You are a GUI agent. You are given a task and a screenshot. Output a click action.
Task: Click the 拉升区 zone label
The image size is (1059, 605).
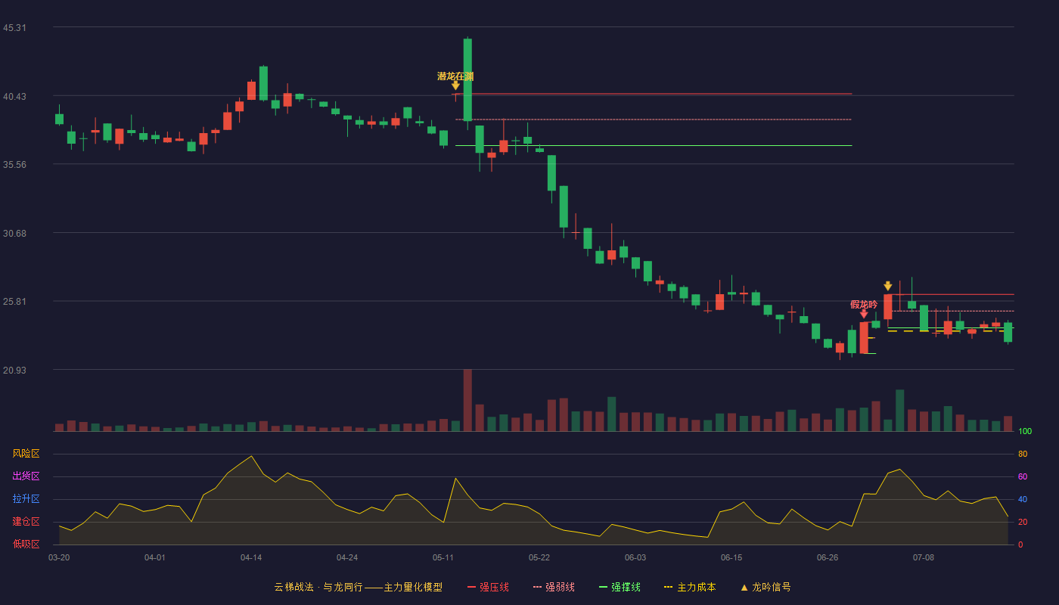tap(26, 499)
